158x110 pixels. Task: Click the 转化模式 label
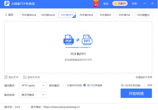54,85
